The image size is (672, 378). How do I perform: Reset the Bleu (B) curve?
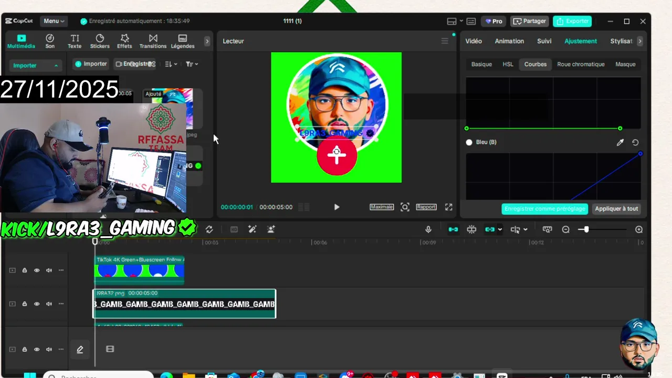(x=635, y=142)
